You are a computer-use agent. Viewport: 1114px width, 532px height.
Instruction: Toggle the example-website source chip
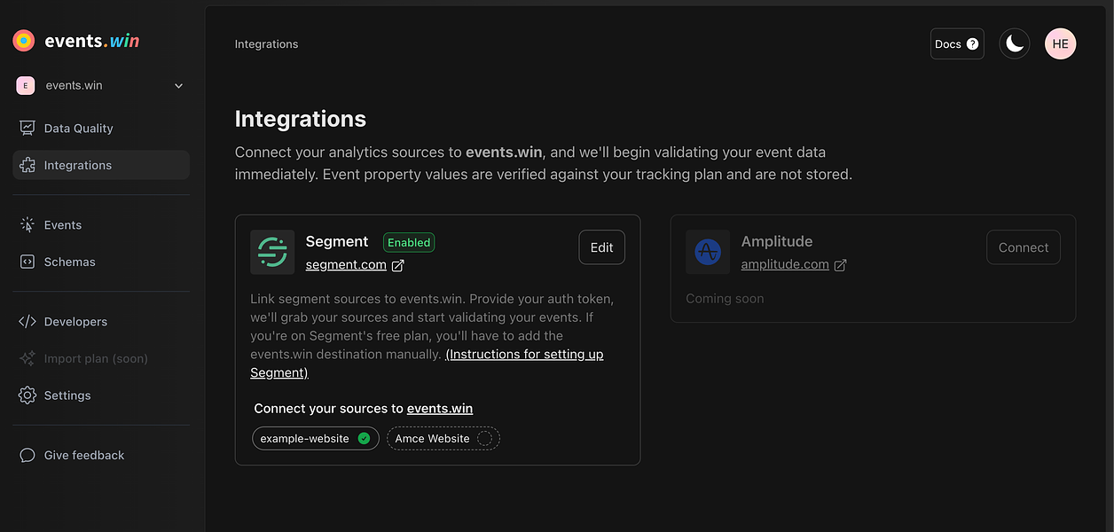(x=316, y=439)
